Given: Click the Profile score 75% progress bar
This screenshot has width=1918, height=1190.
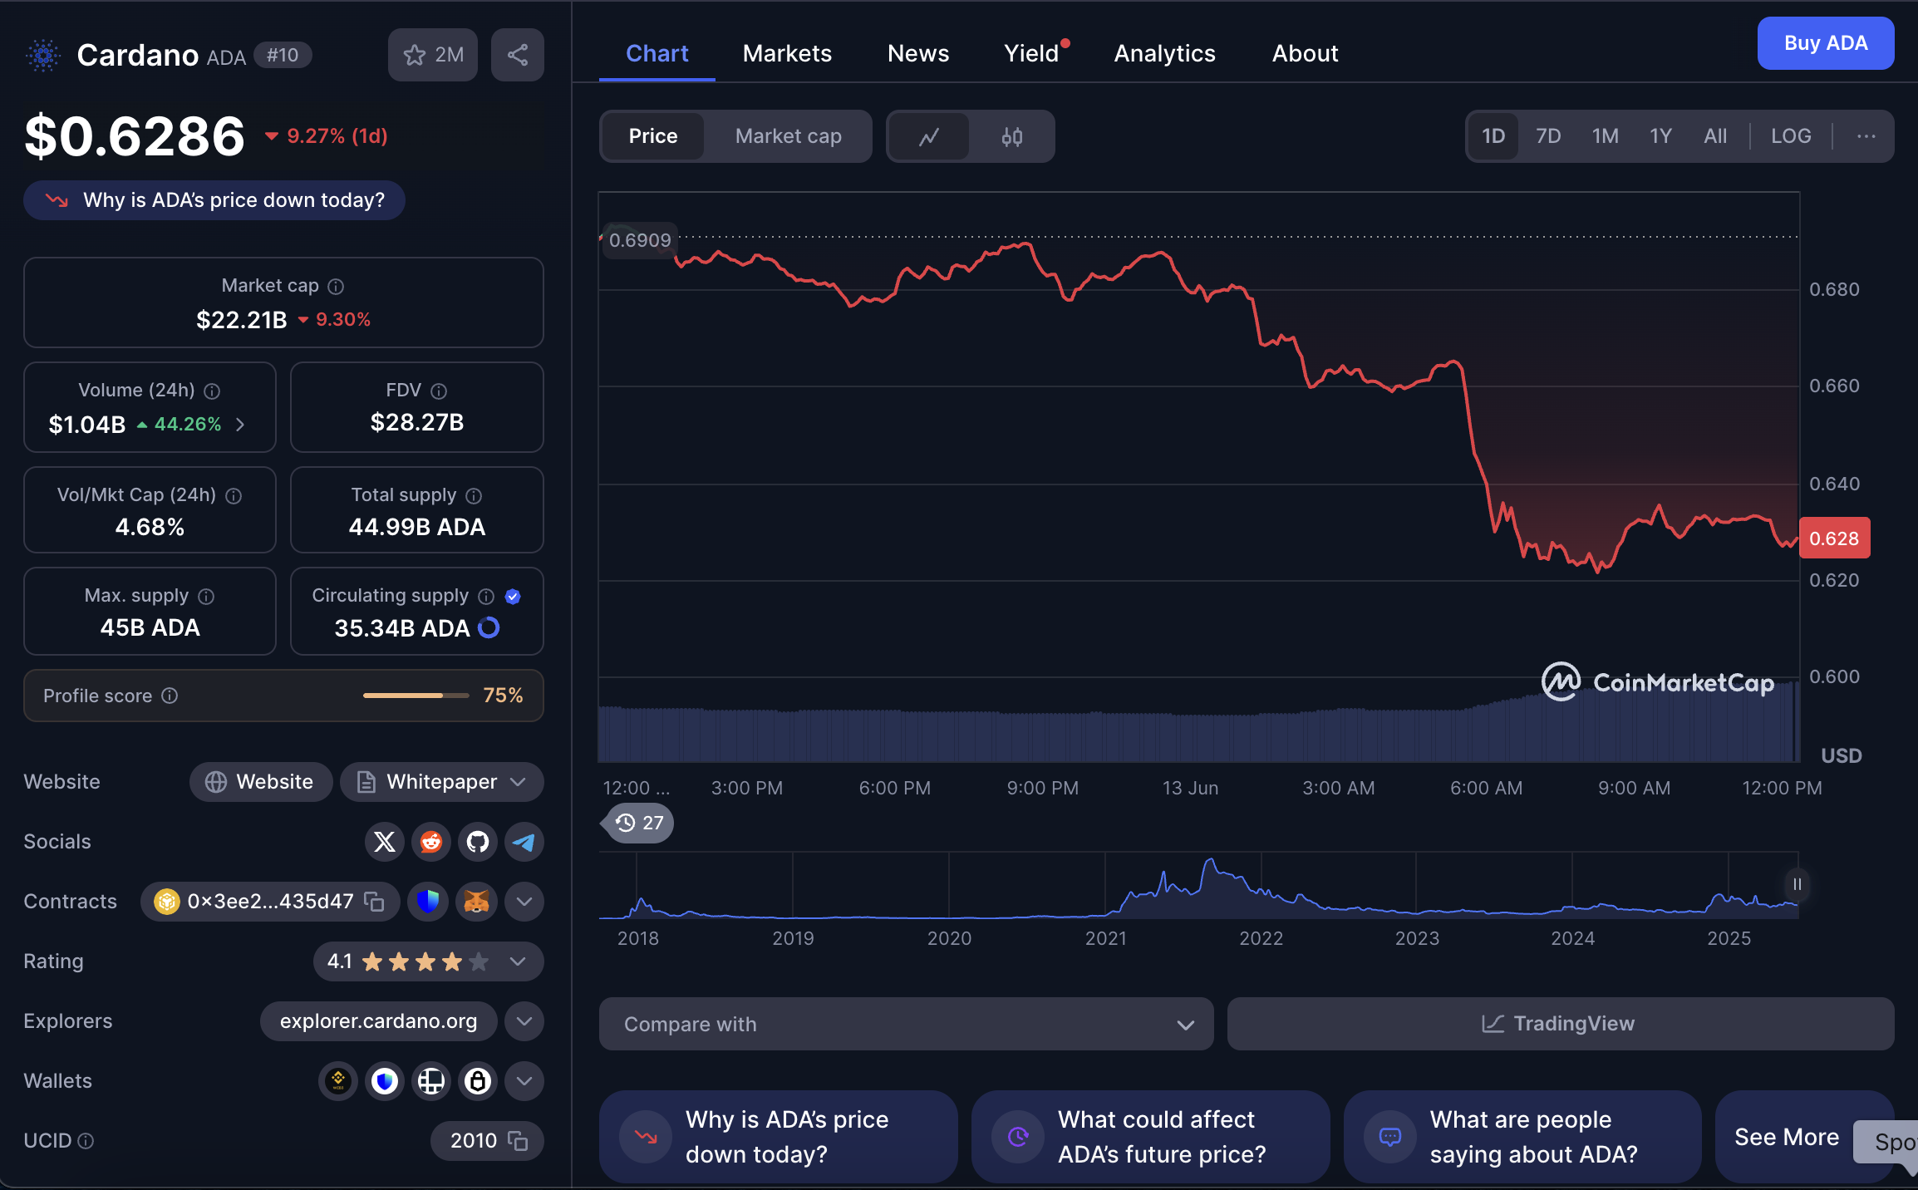Looking at the screenshot, I should click(x=416, y=696).
